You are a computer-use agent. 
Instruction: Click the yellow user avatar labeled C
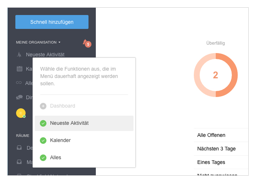pos(21,113)
